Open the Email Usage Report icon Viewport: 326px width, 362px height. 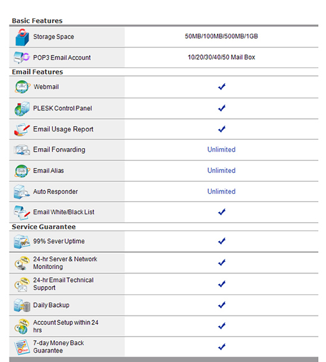22,129
